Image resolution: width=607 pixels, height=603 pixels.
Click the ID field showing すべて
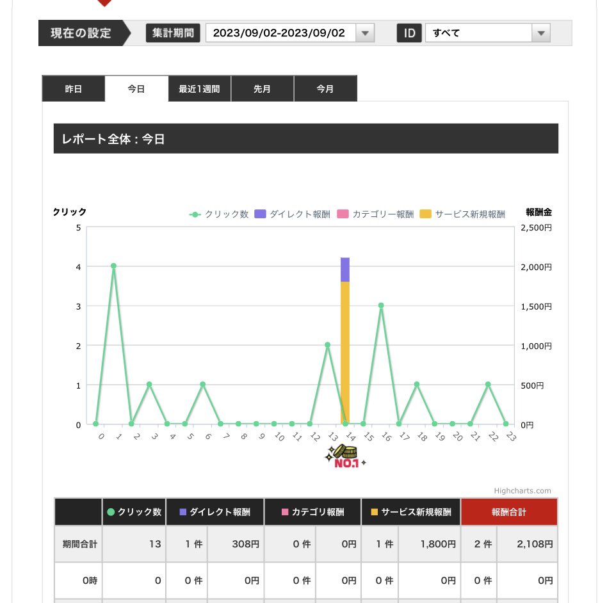479,33
